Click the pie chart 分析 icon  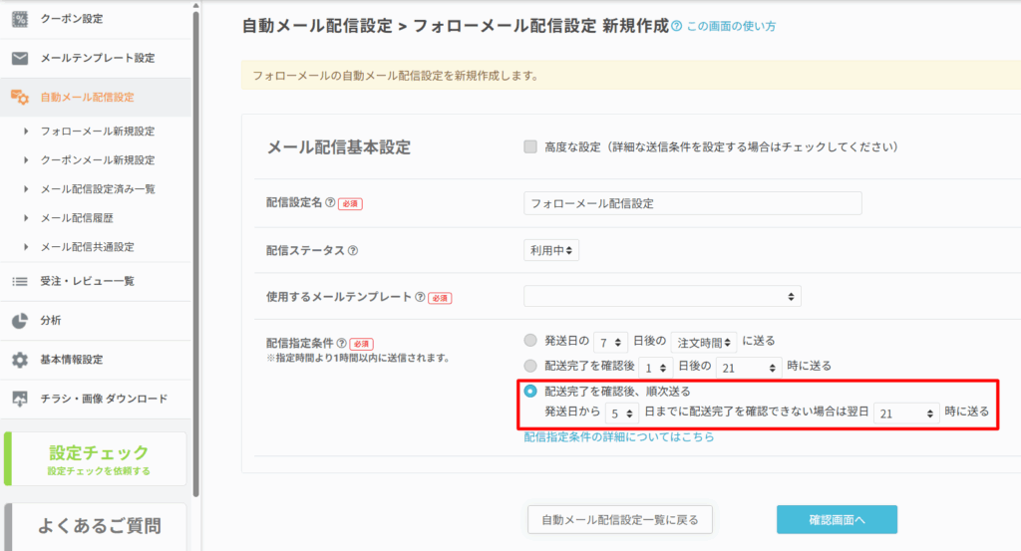tap(20, 320)
